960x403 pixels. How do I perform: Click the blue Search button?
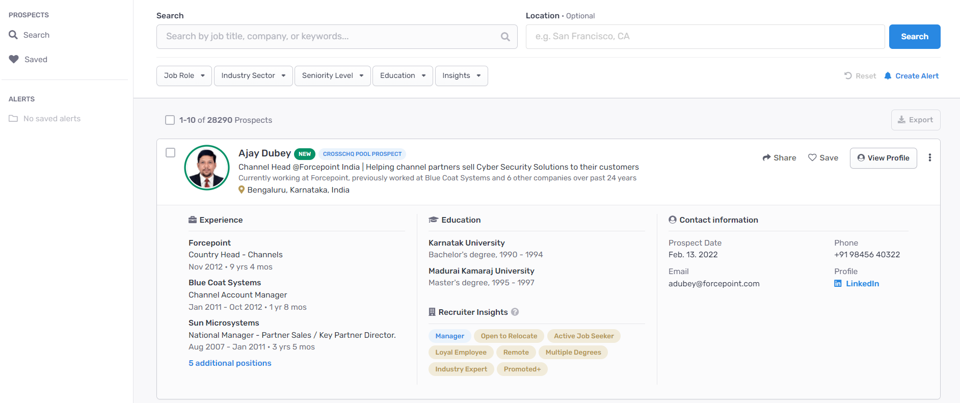(x=915, y=37)
